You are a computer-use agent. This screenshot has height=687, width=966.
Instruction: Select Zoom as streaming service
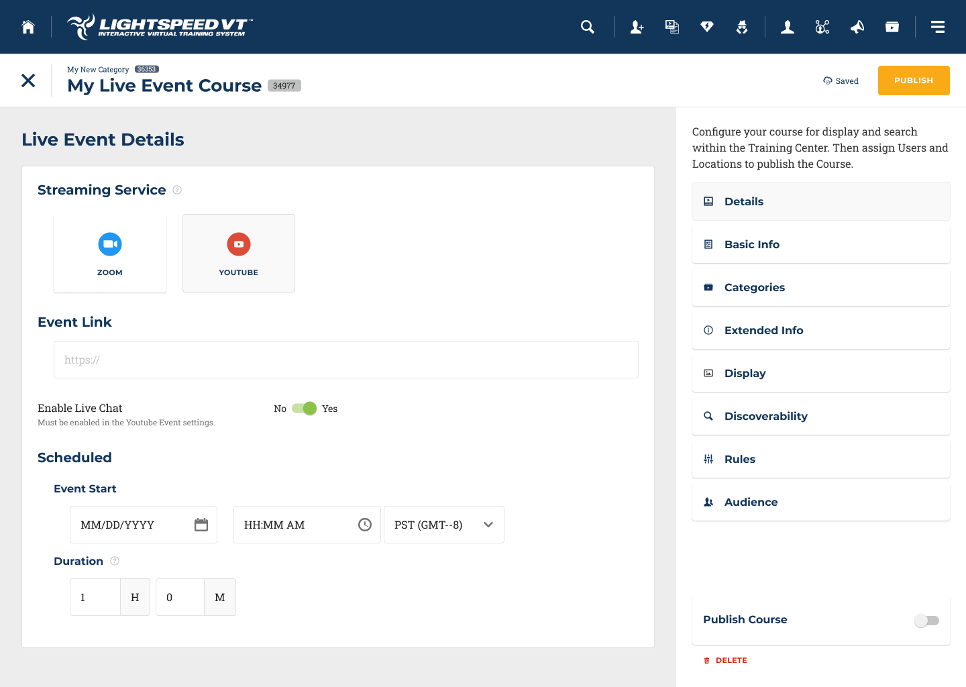[110, 254]
